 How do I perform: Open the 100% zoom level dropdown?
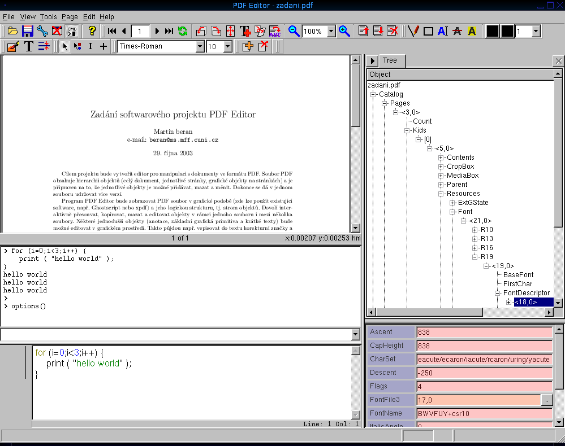click(331, 31)
